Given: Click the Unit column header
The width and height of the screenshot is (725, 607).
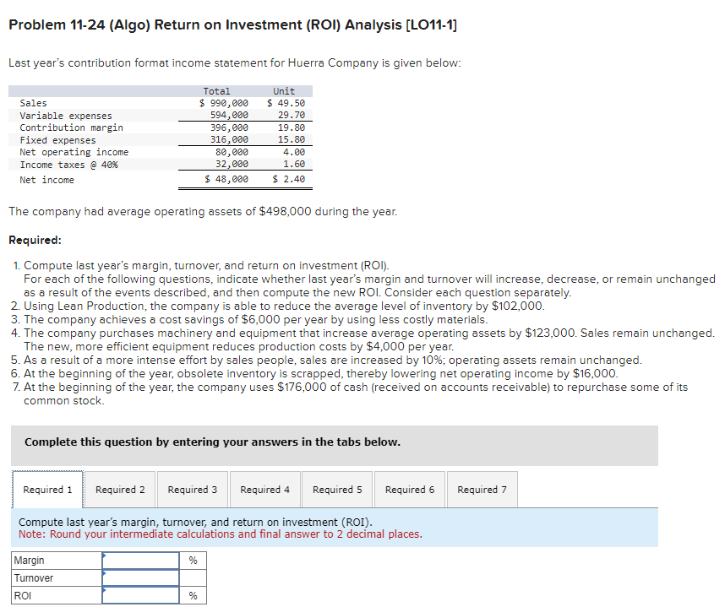Looking at the screenshot, I should (283, 90).
